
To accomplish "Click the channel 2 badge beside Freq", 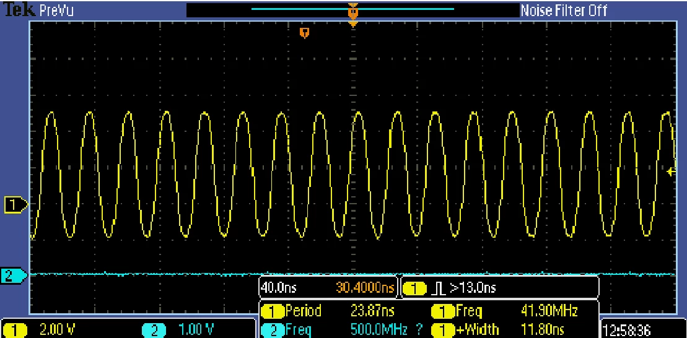I will coord(273,330).
